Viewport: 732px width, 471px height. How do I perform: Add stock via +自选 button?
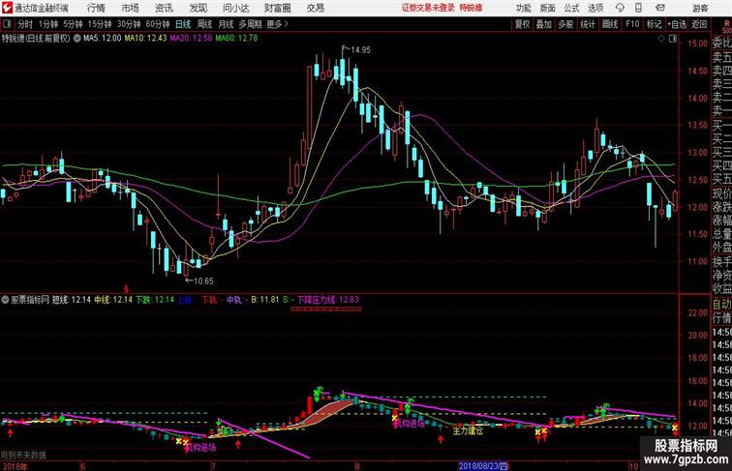coord(677,24)
